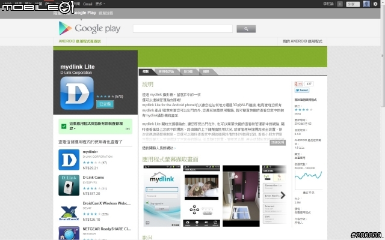
Task: Click the D-Link Cams star rating (11)
Action: click(95, 188)
